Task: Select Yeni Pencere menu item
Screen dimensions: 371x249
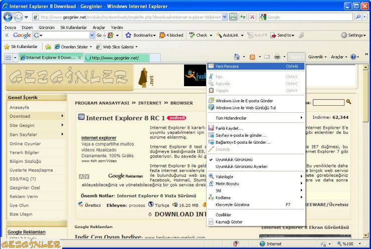Action: (x=256, y=67)
